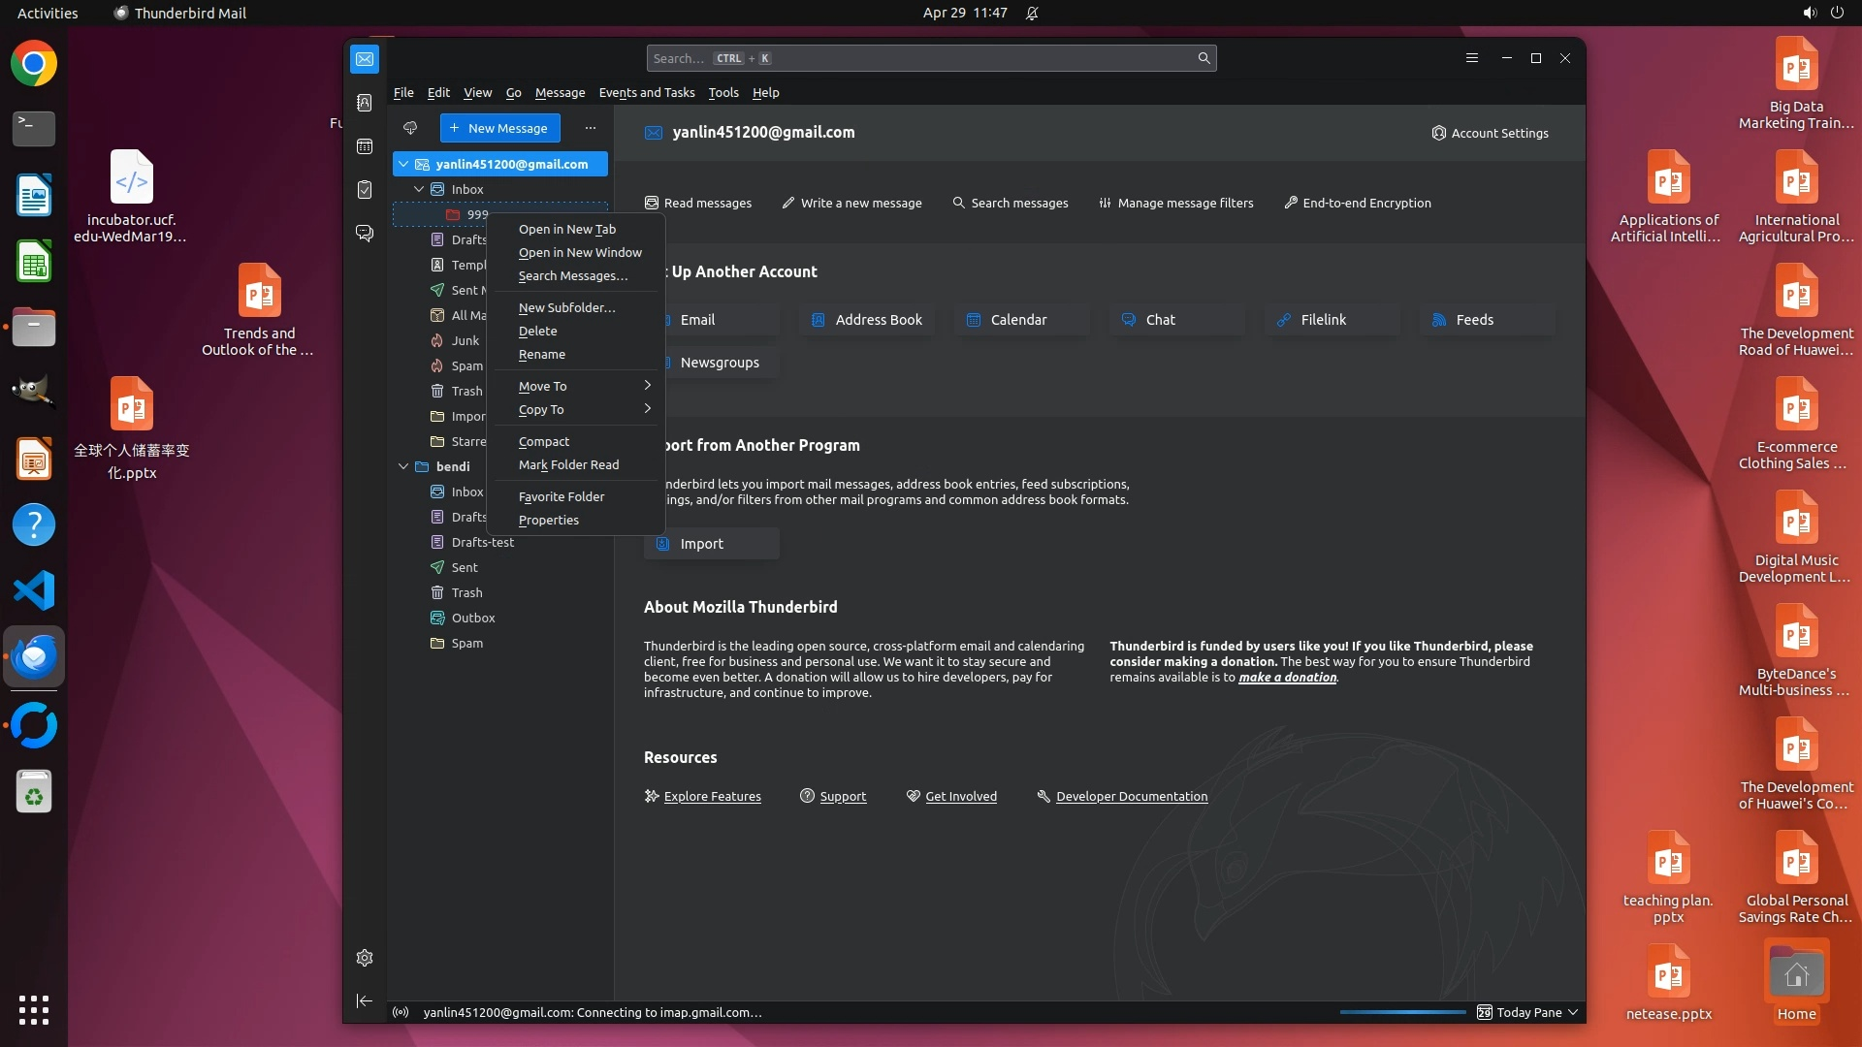Viewport: 1862px width, 1047px height.
Task: Collapse the bendi account folders
Action: click(x=403, y=466)
